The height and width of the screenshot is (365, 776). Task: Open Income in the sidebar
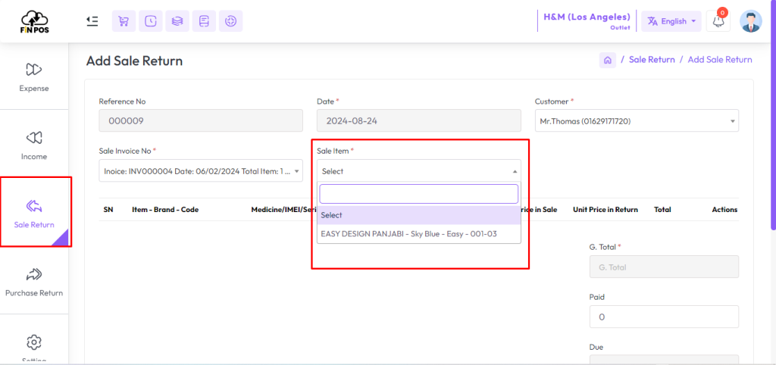click(x=34, y=145)
